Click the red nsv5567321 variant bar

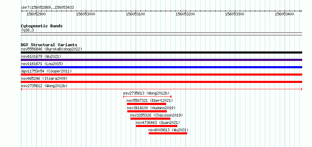coord(147,104)
